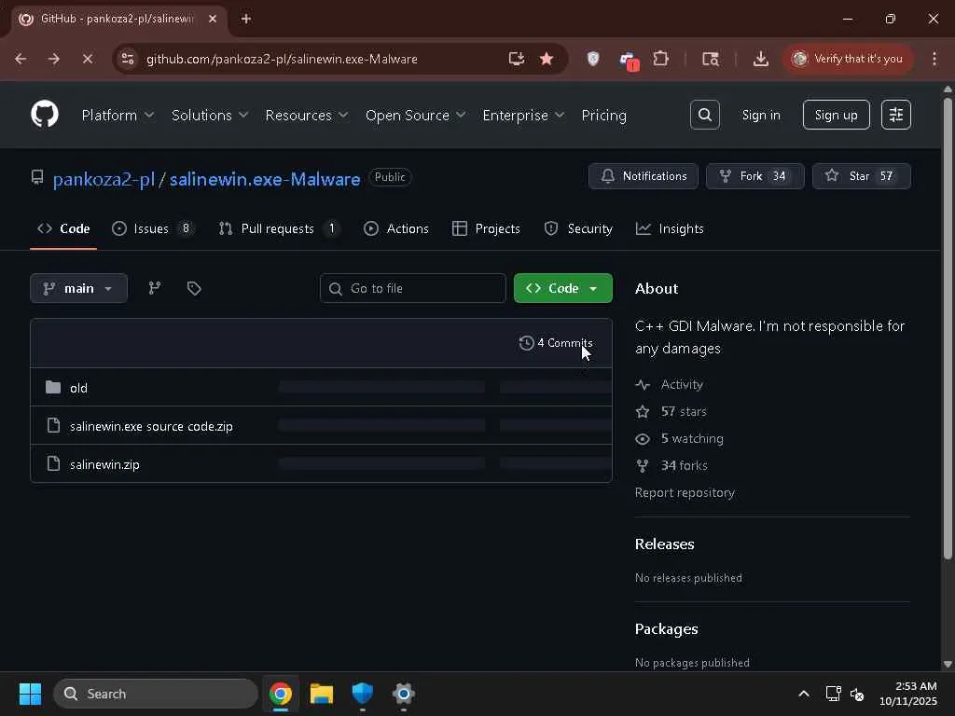This screenshot has height=716, width=955.
Task: Open the Chrome extensions puzzle icon
Action: (x=660, y=59)
